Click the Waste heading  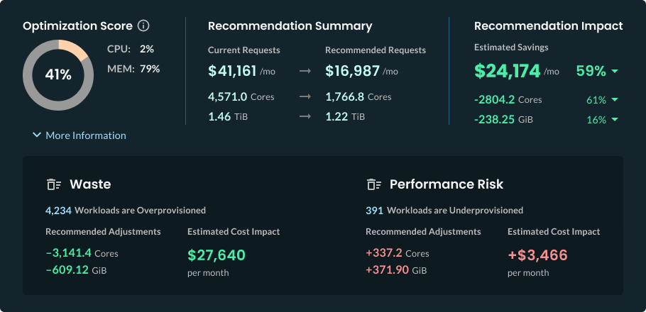(90, 184)
